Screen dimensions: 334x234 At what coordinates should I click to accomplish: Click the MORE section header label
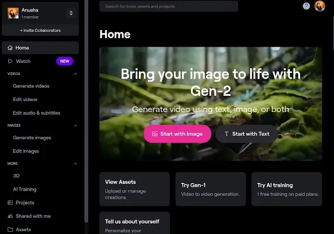12,163
